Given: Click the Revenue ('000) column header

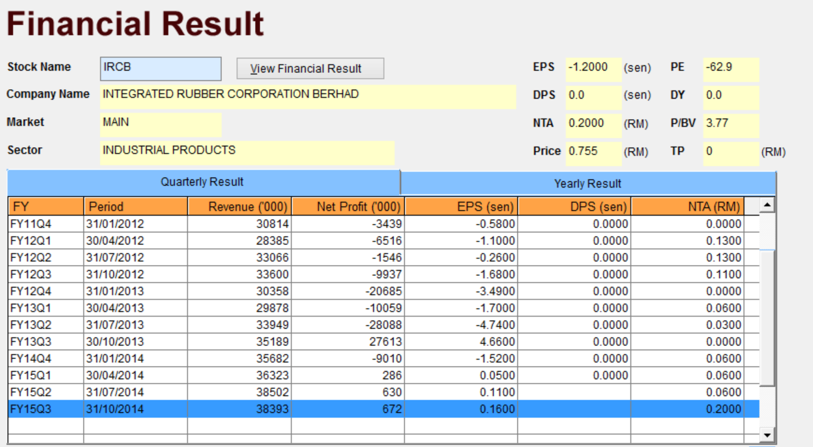Looking at the screenshot, I should coord(239,206).
